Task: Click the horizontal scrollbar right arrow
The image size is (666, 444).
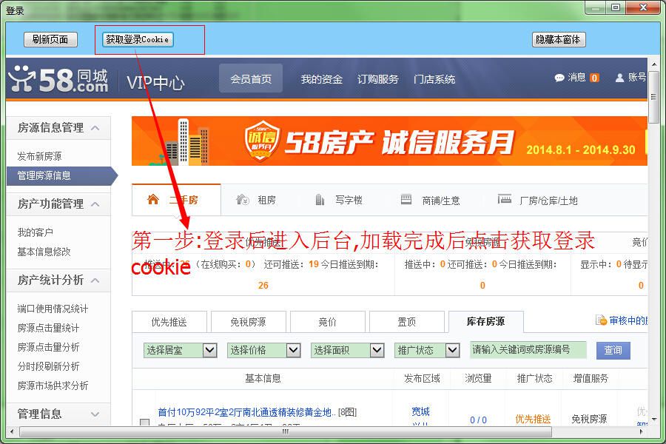Action: point(642,431)
